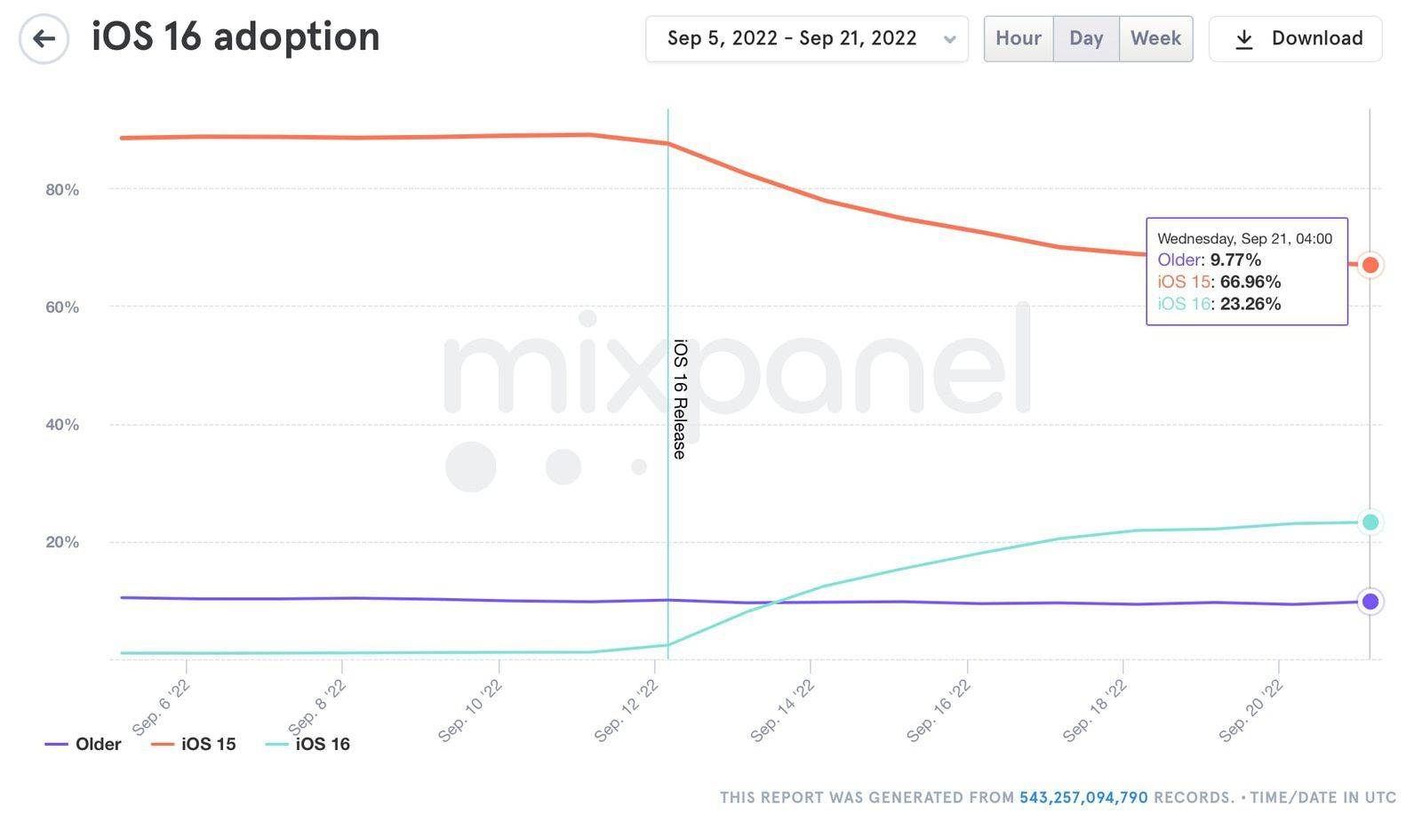This screenshot has width=1422, height=822.
Task: Open the 543,257,094,790 records link
Action: 1083,798
